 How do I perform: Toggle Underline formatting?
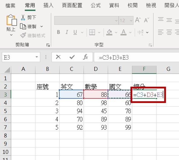tap(75, 32)
